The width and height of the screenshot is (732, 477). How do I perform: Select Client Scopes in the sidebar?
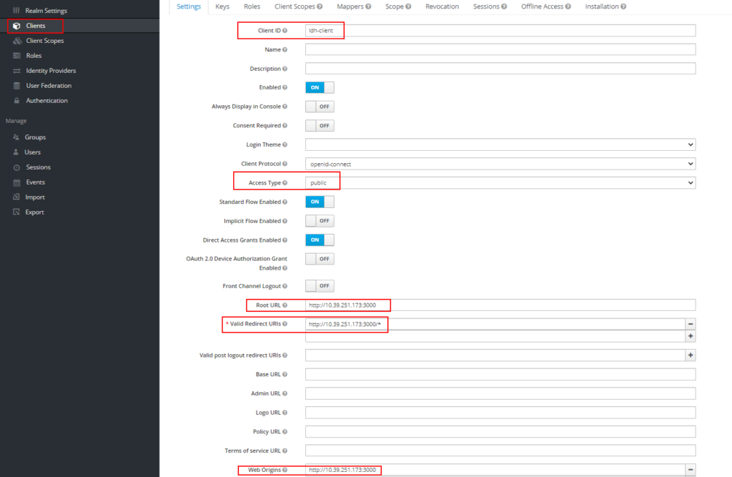tap(44, 41)
